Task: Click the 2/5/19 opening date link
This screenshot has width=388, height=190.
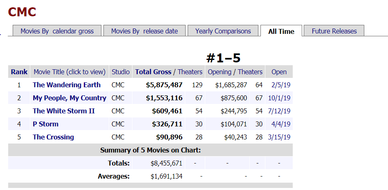Action: coord(280,85)
